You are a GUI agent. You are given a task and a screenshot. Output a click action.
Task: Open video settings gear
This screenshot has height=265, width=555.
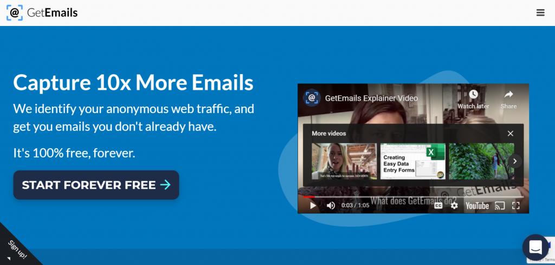tap(454, 206)
